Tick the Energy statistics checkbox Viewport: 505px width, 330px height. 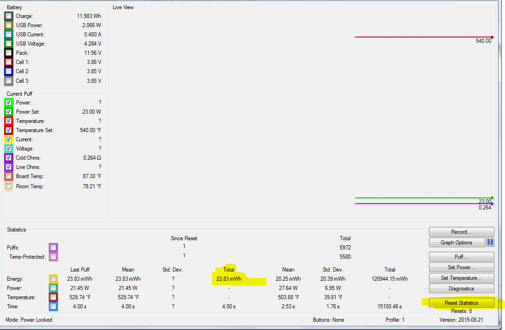tap(53, 279)
